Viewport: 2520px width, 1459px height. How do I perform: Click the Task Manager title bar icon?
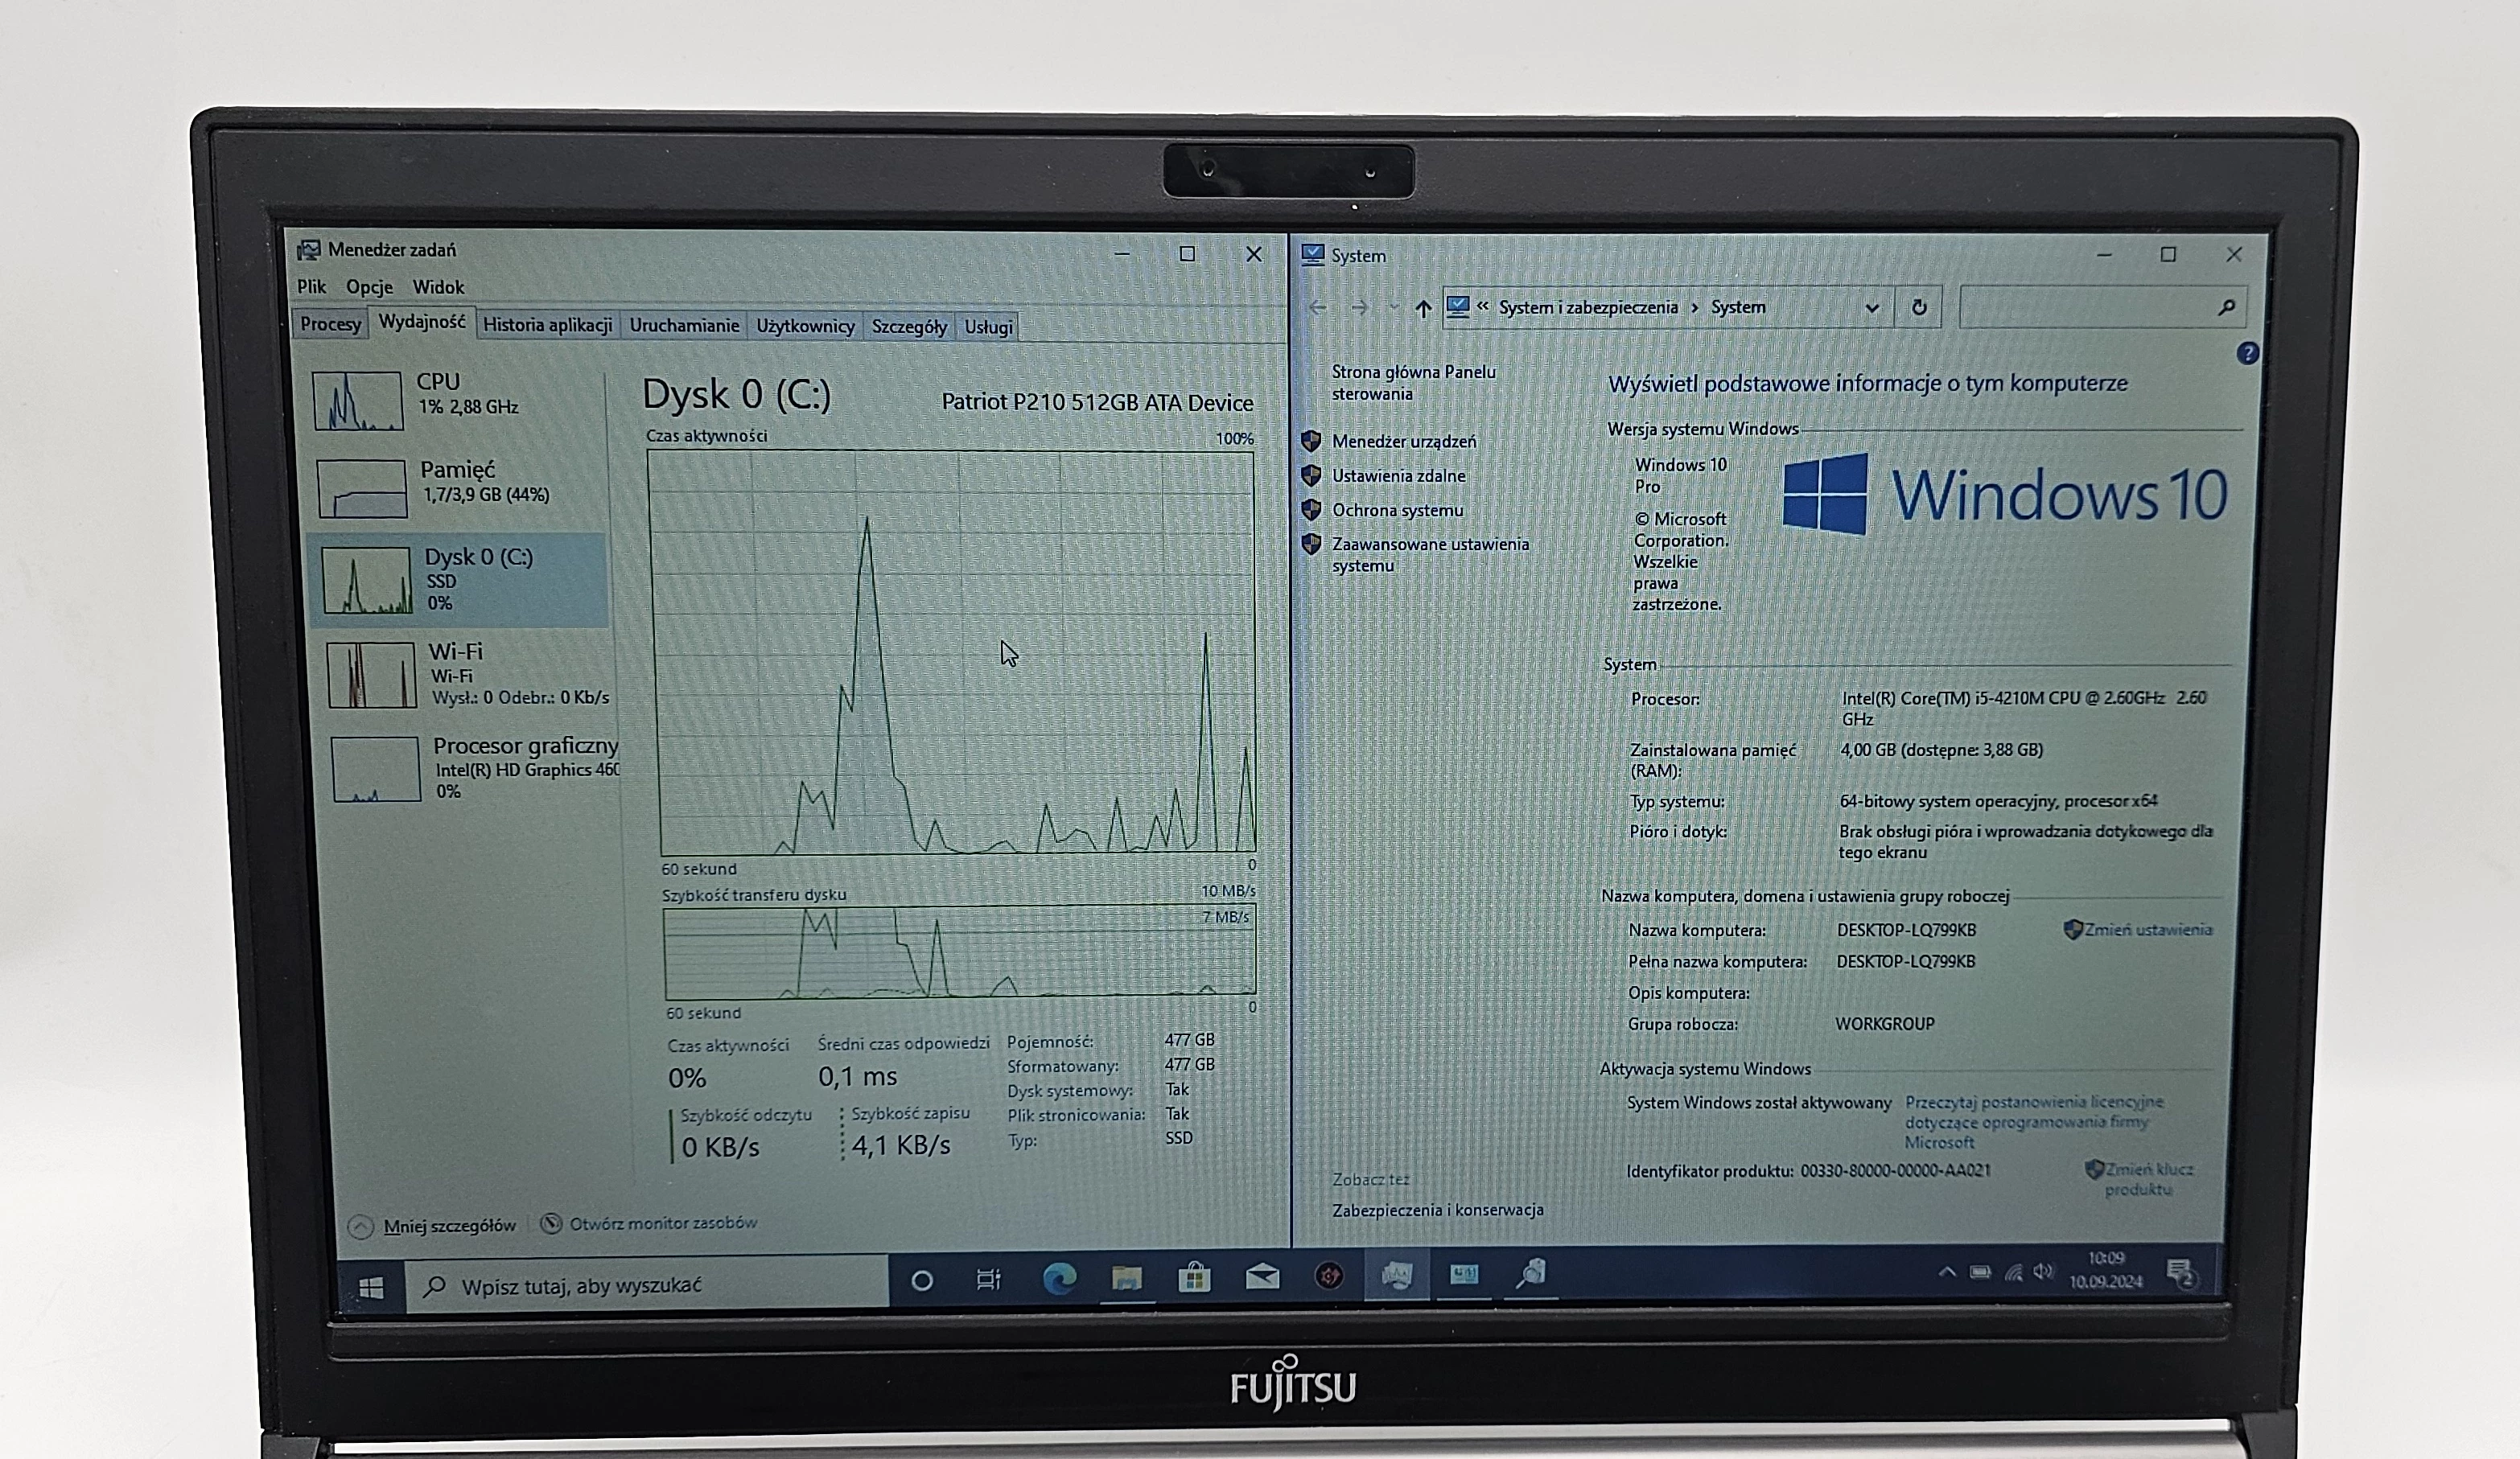pyautogui.click(x=309, y=250)
